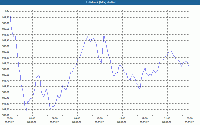Viewport: 200px width, 125px height.
Task: Click the 03:00 time axis label
Action: tap(32, 118)
